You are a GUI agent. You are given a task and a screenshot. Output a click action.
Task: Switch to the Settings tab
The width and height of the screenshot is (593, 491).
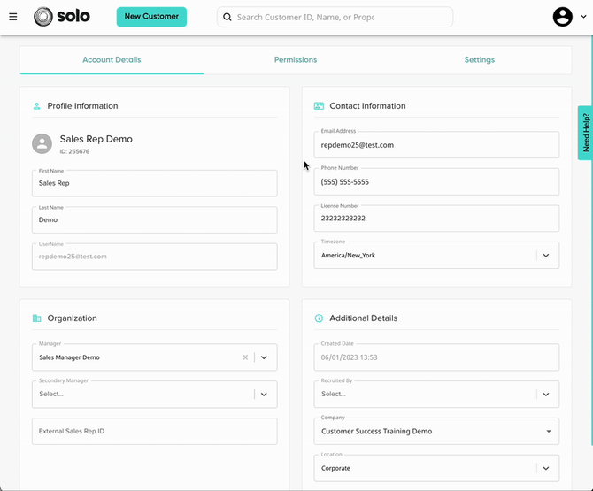479,60
